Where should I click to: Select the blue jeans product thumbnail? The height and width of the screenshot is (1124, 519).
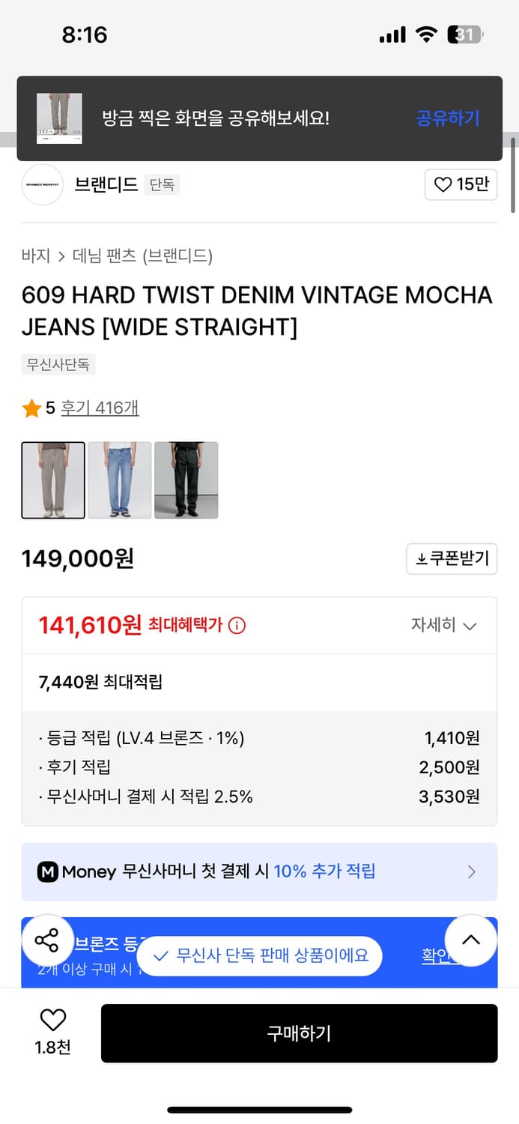pyautogui.click(x=119, y=480)
